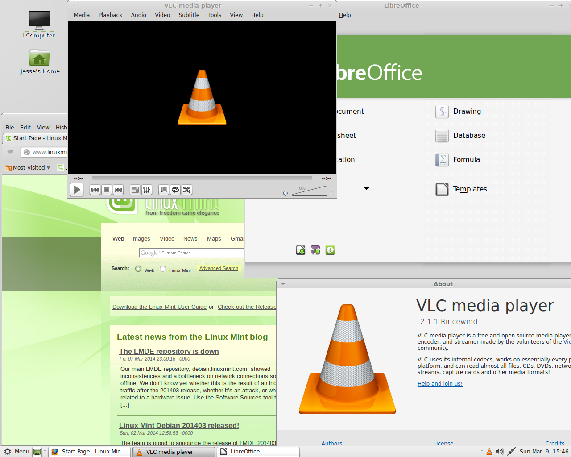Open the VLC Tools menu
Viewport: 571px width, 457px height.
pyautogui.click(x=215, y=15)
